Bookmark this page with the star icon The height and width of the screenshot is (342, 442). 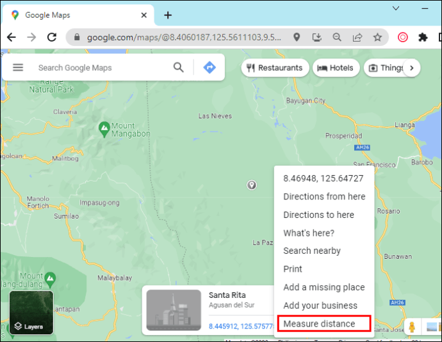coord(377,37)
